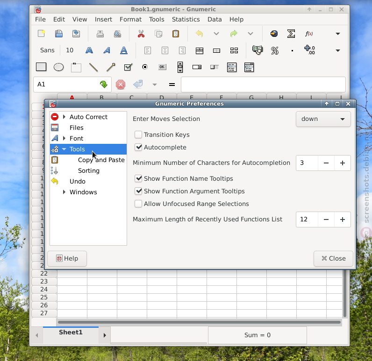The image size is (372, 361).
Task: Select the ellipse drawing tool
Action: [58, 67]
